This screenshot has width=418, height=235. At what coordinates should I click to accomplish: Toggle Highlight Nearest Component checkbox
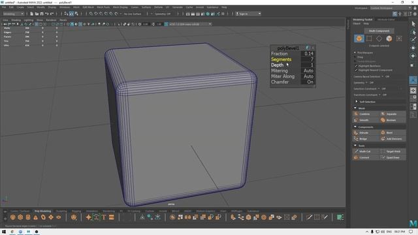tap(356, 70)
